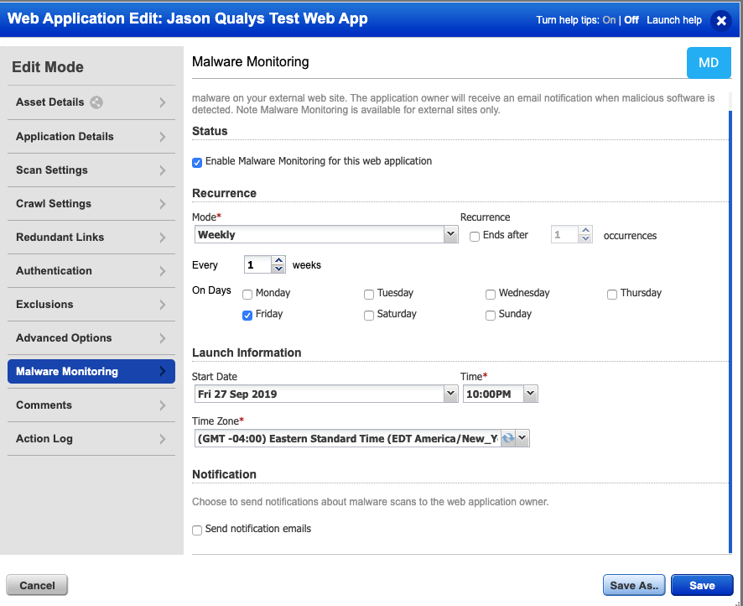Check the Wednesday checkbox

click(490, 294)
